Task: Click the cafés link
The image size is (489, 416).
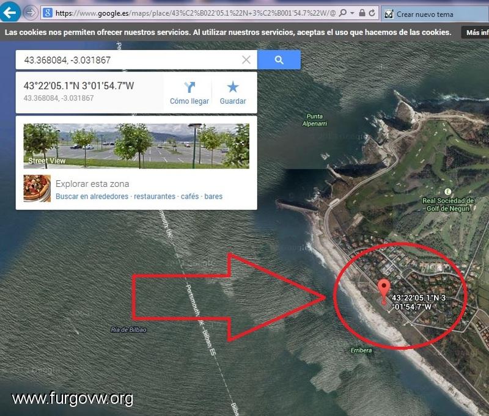Action: pyautogui.click(x=189, y=196)
